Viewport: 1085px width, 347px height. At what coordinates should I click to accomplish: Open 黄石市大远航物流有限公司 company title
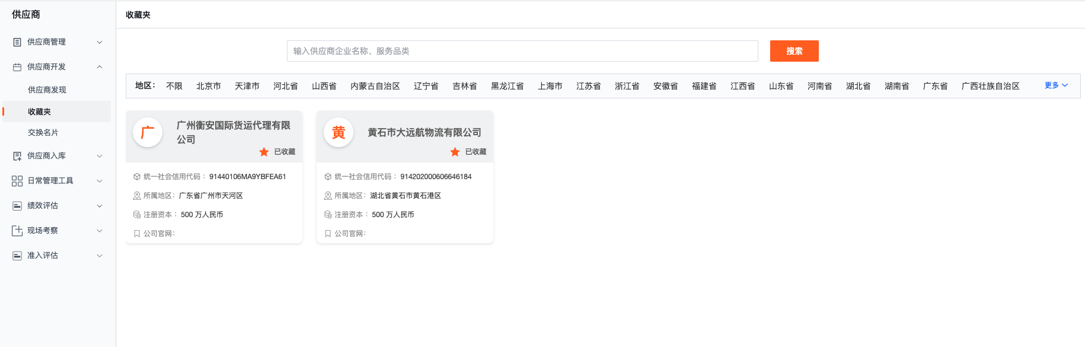(425, 132)
